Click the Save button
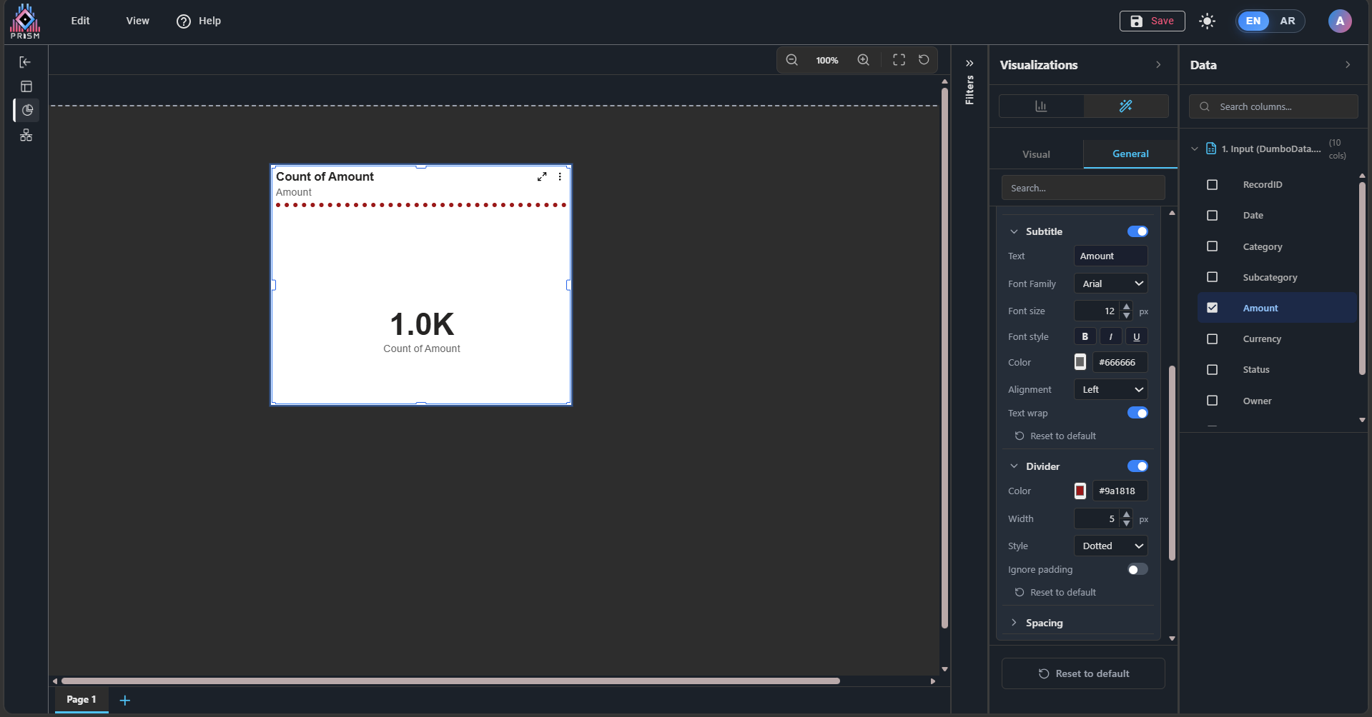Viewport: 1372px width, 717px height. (x=1152, y=21)
